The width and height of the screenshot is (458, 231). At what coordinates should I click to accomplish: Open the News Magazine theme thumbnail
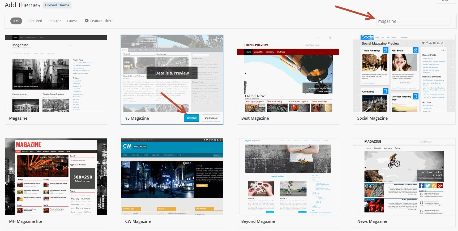[x=404, y=177]
